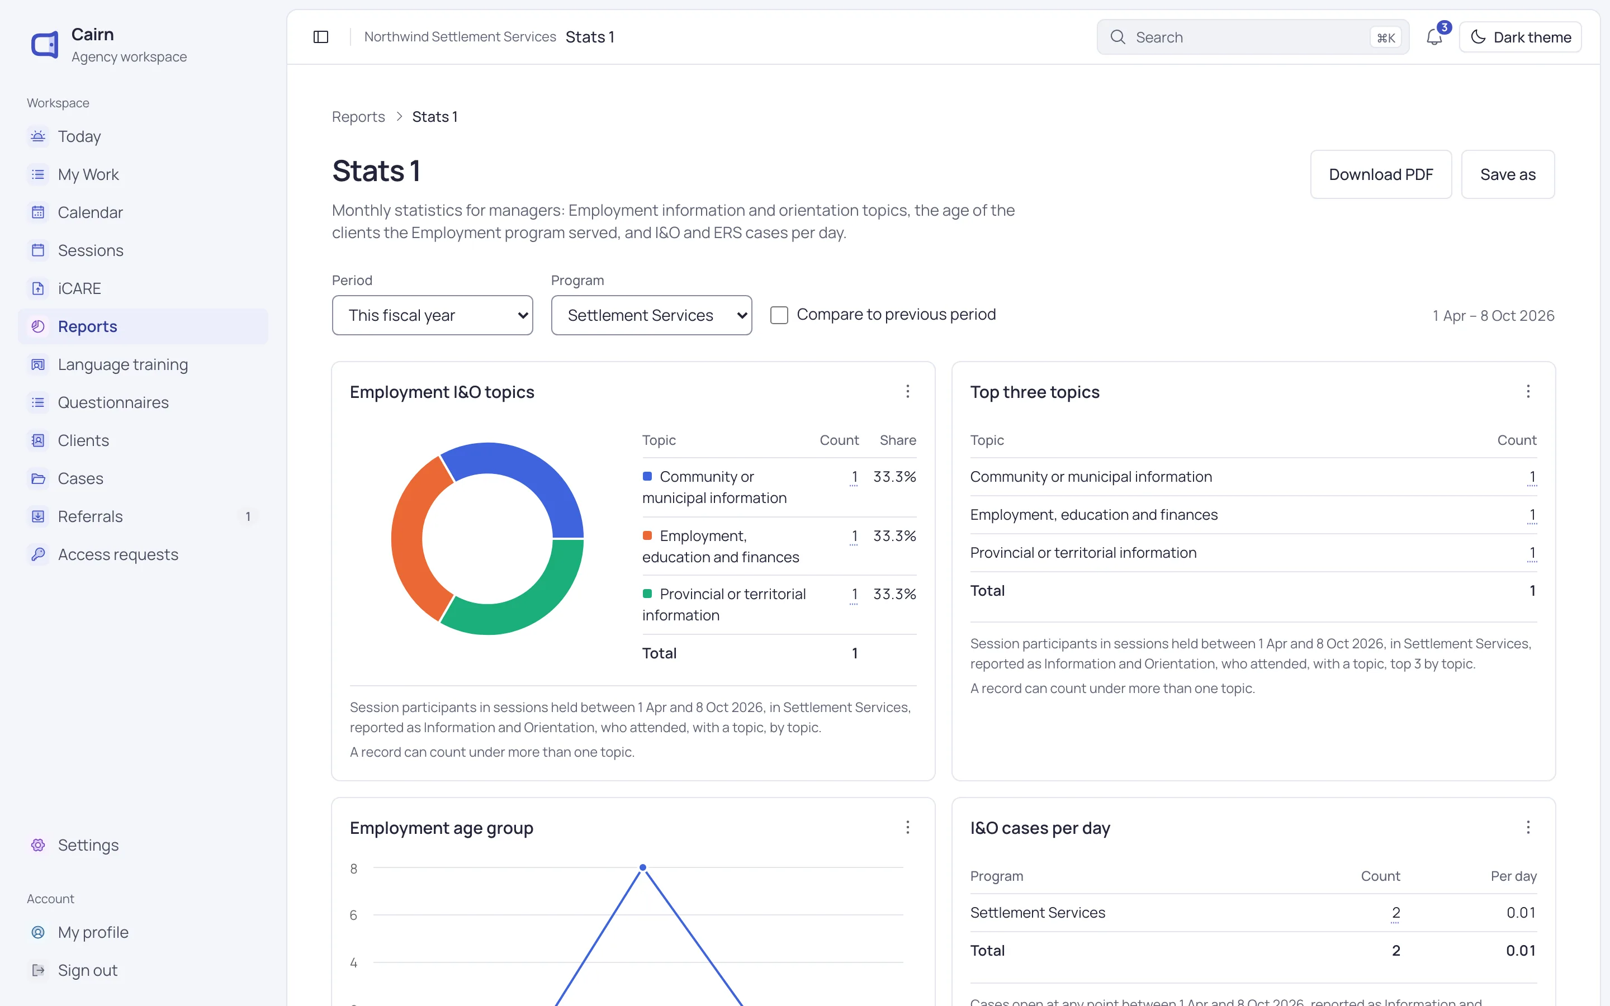Click the Sessions icon in sidebar

point(38,250)
